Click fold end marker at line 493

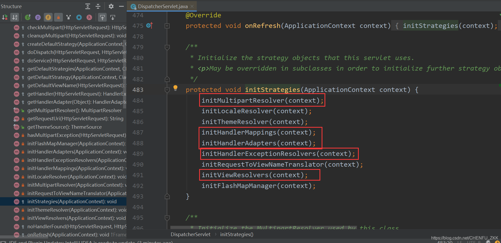point(167,196)
